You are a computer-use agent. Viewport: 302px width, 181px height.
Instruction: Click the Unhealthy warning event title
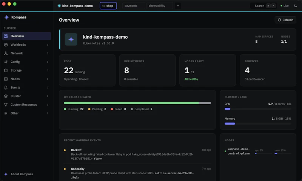click(78, 169)
